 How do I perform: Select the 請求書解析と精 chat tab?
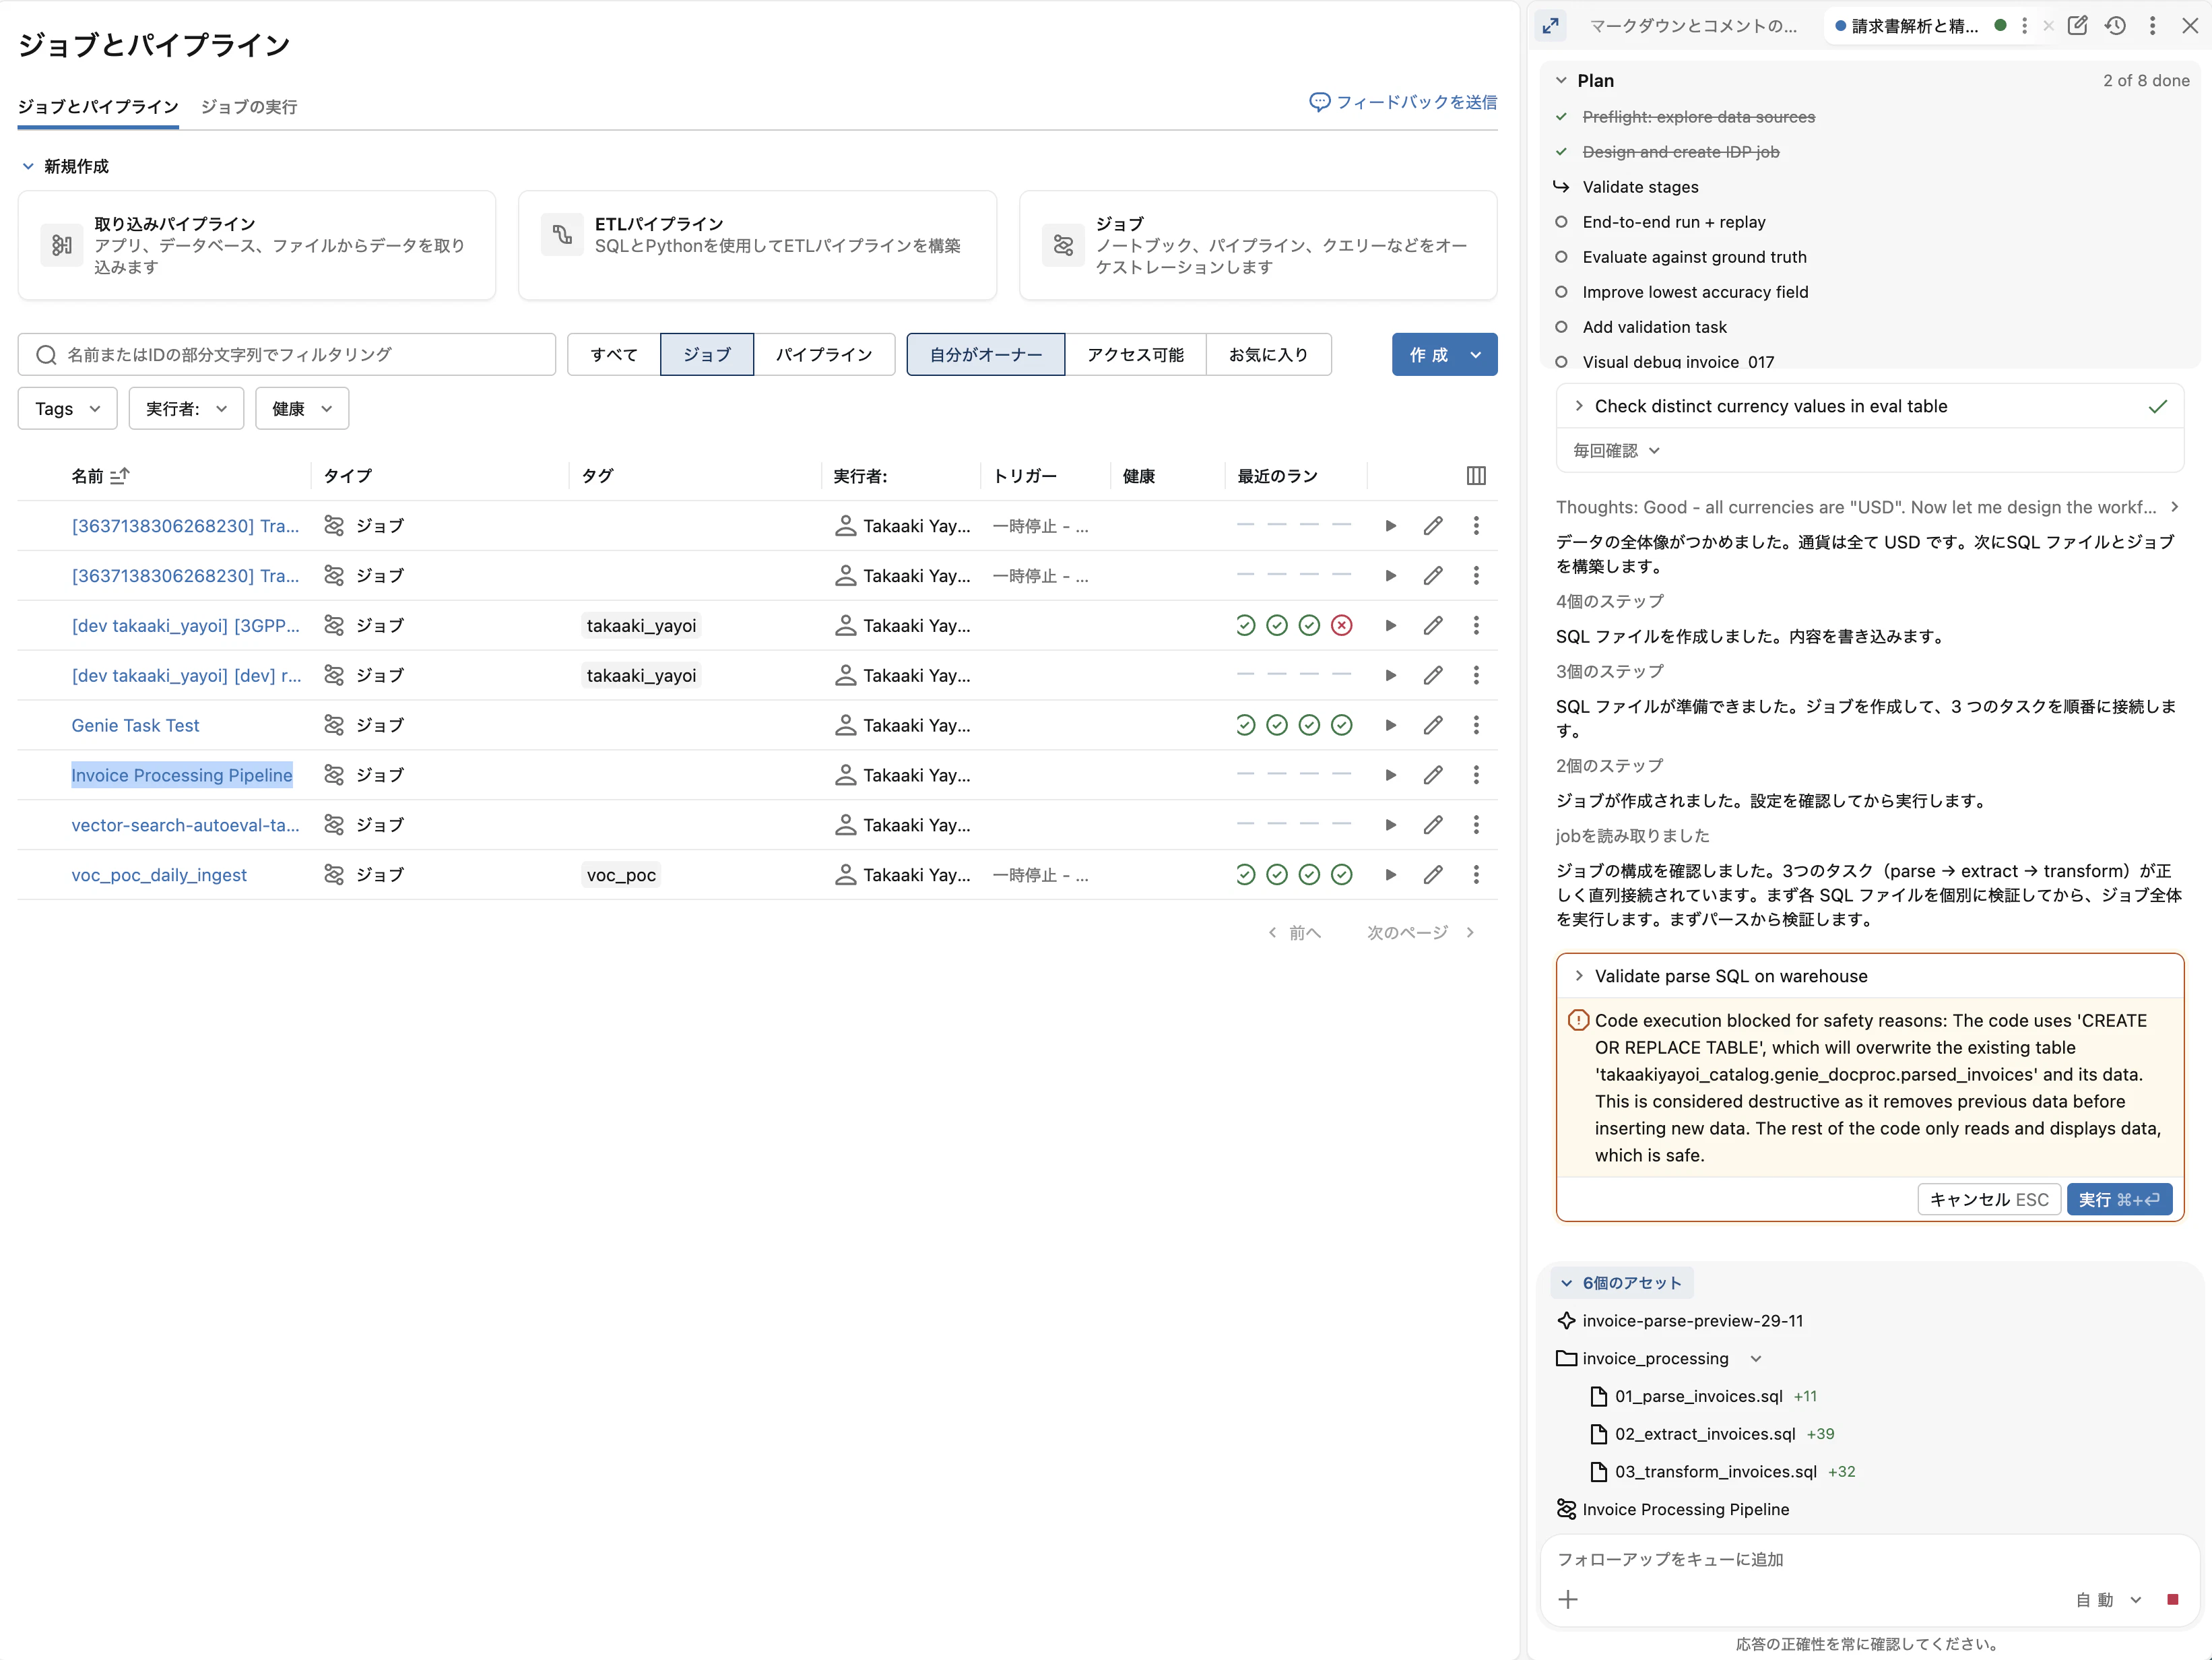1914,26
